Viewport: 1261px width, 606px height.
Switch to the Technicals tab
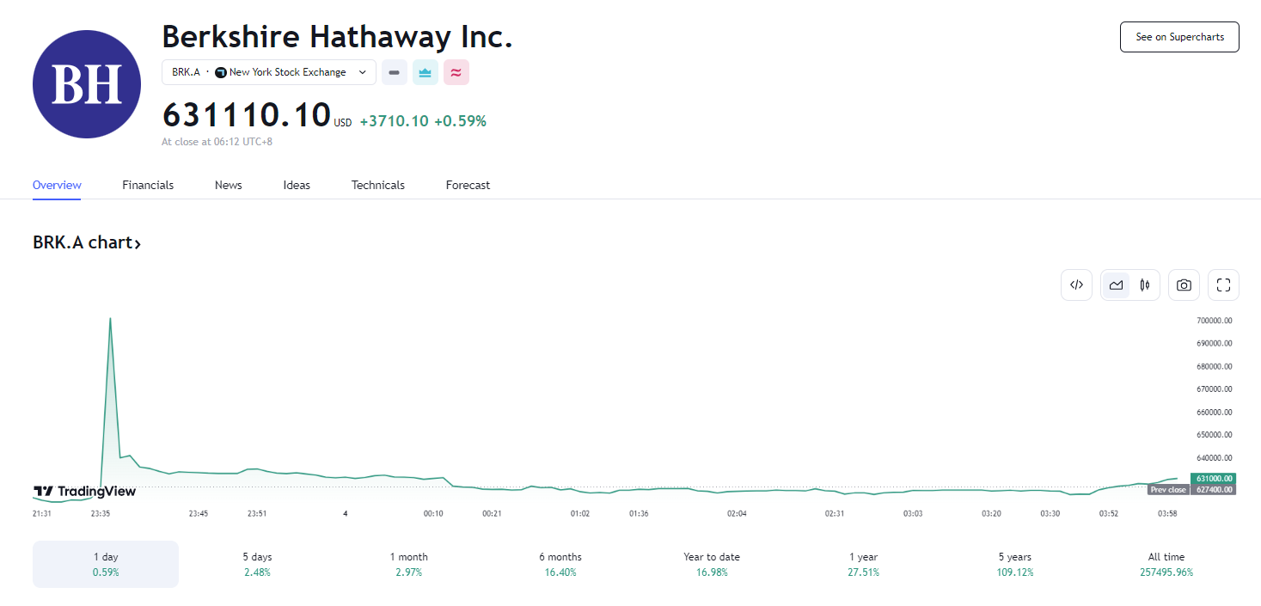[x=378, y=185]
